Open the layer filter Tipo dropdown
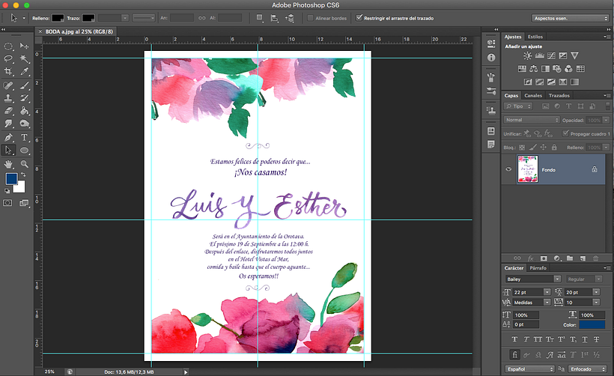The width and height of the screenshot is (614, 376). click(x=518, y=106)
